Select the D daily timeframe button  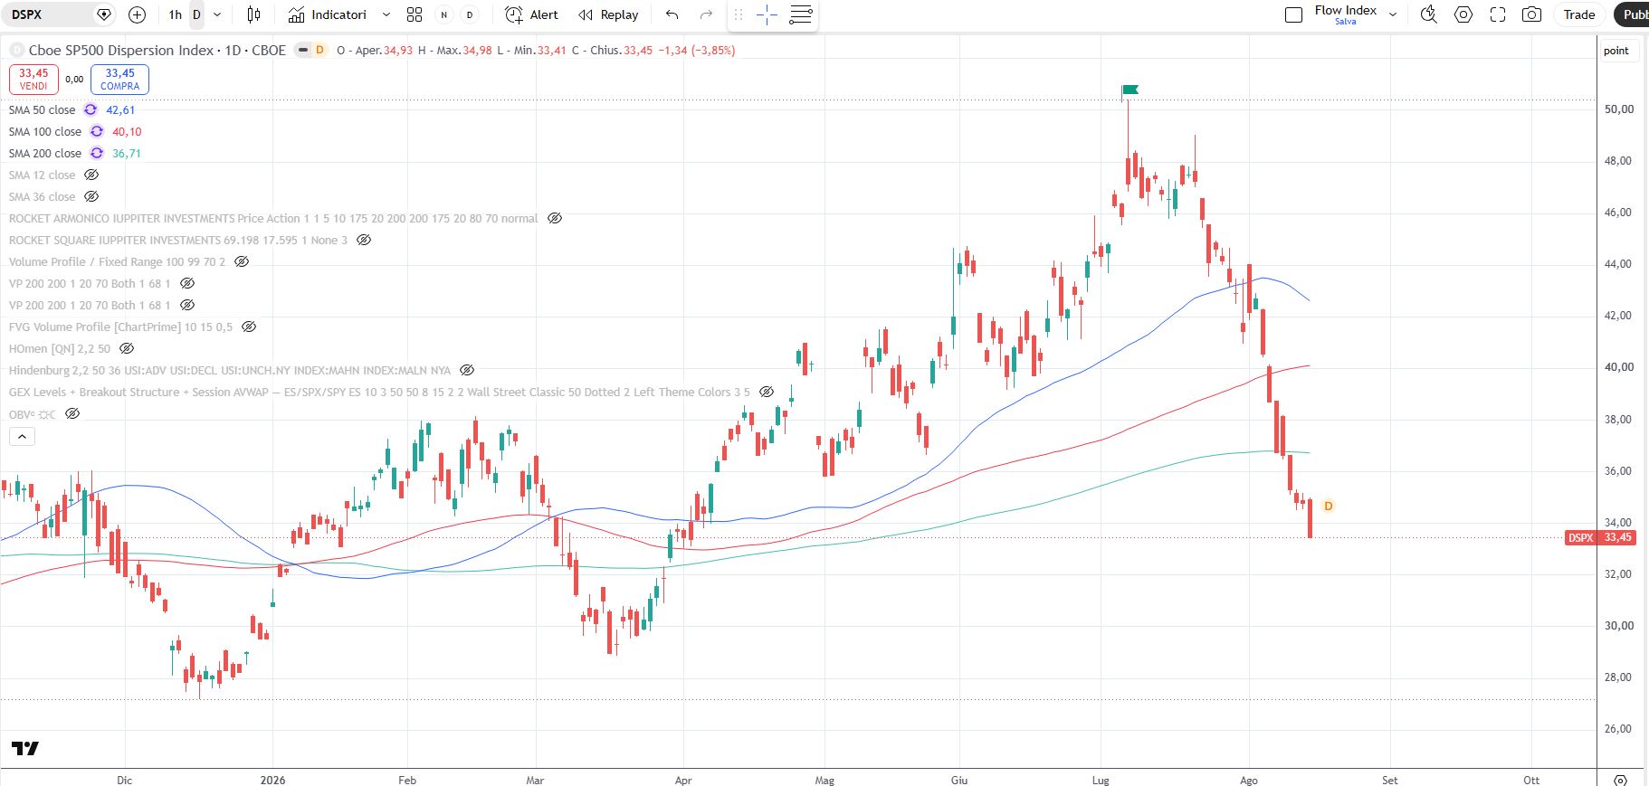(x=196, y=14)
